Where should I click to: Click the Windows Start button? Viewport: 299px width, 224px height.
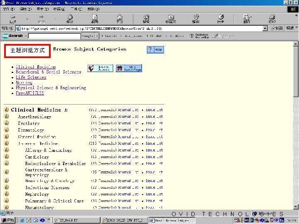8,220
